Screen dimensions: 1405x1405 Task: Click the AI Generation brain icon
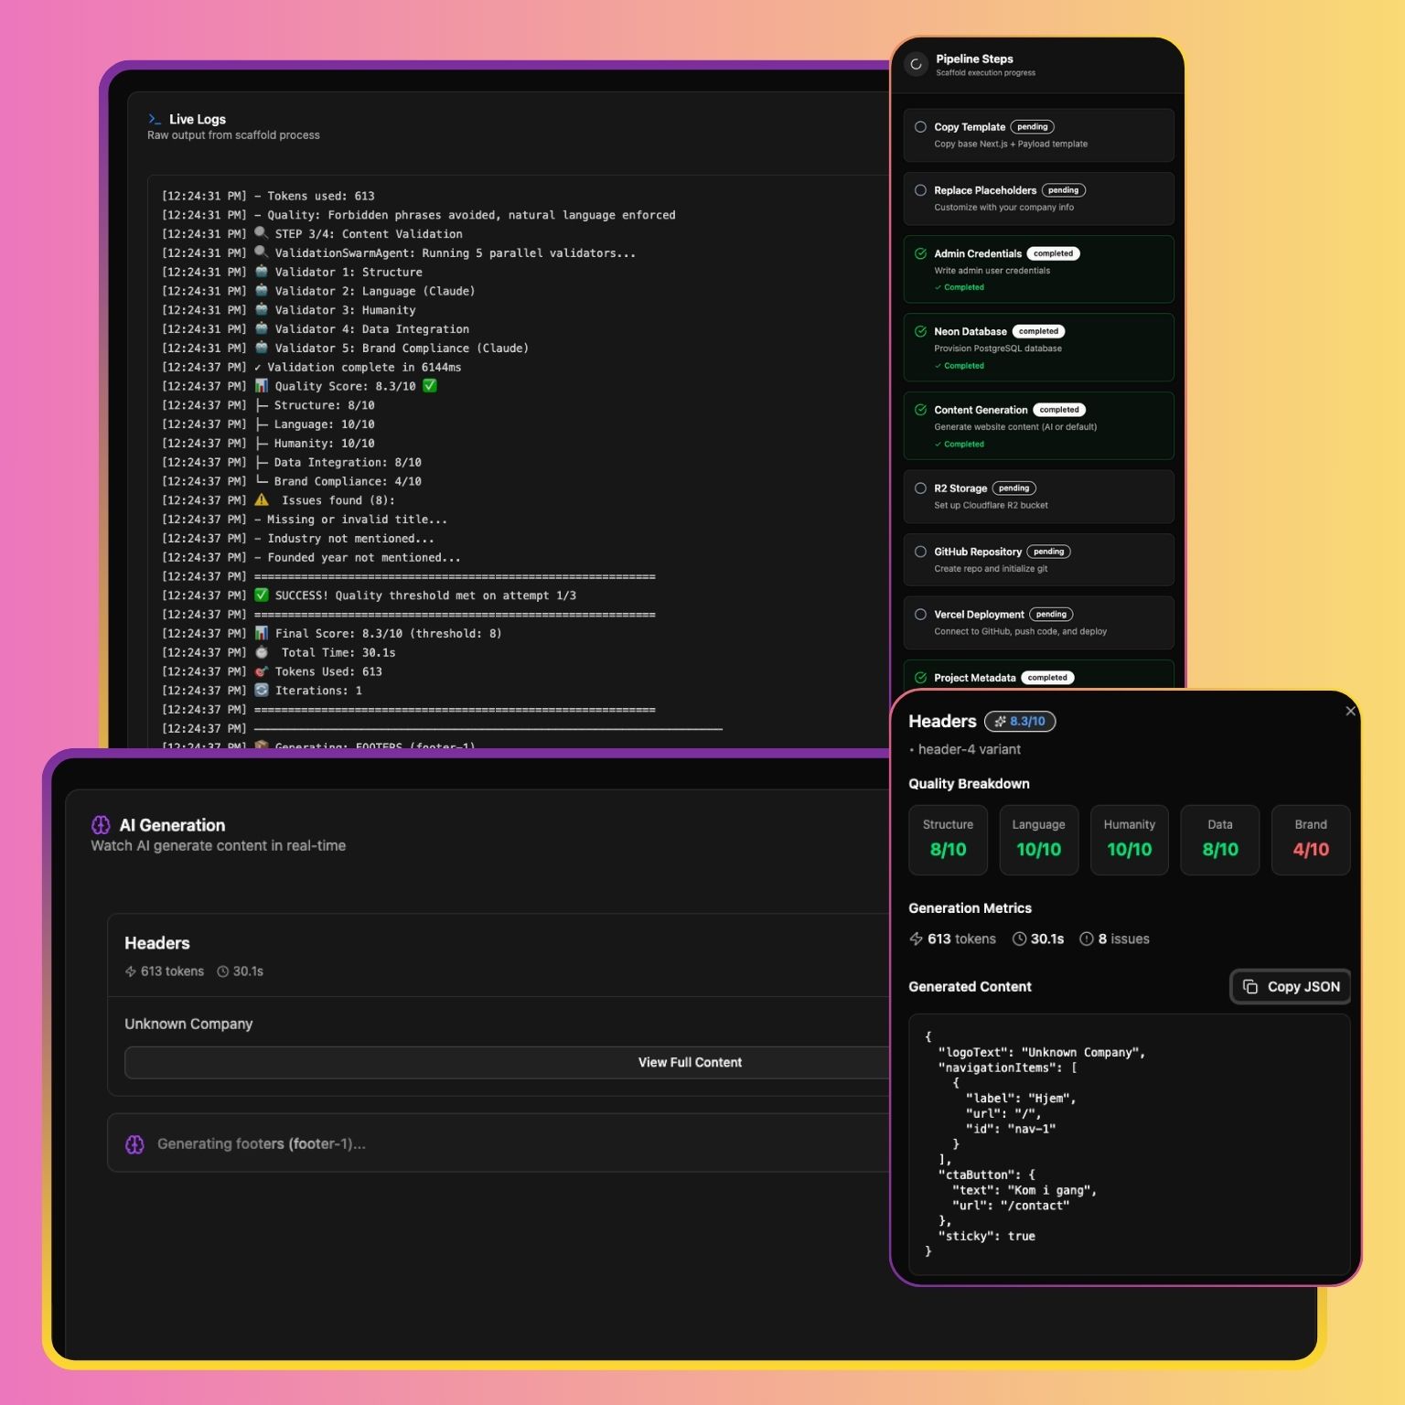[x=101, y=825]
